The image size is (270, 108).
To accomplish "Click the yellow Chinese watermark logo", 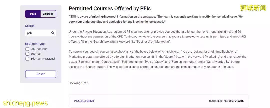I will tap(253, 8).
